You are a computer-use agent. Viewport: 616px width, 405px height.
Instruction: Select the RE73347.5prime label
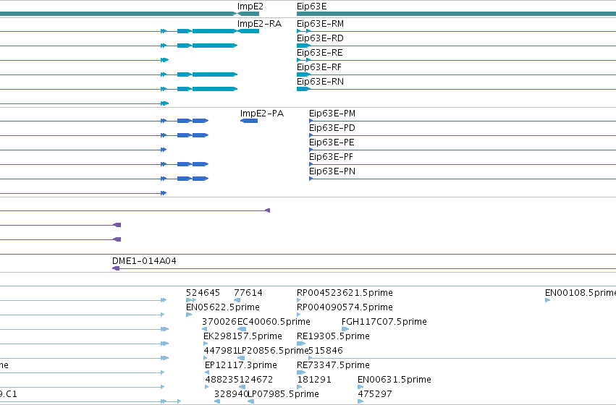pos(333,365)
